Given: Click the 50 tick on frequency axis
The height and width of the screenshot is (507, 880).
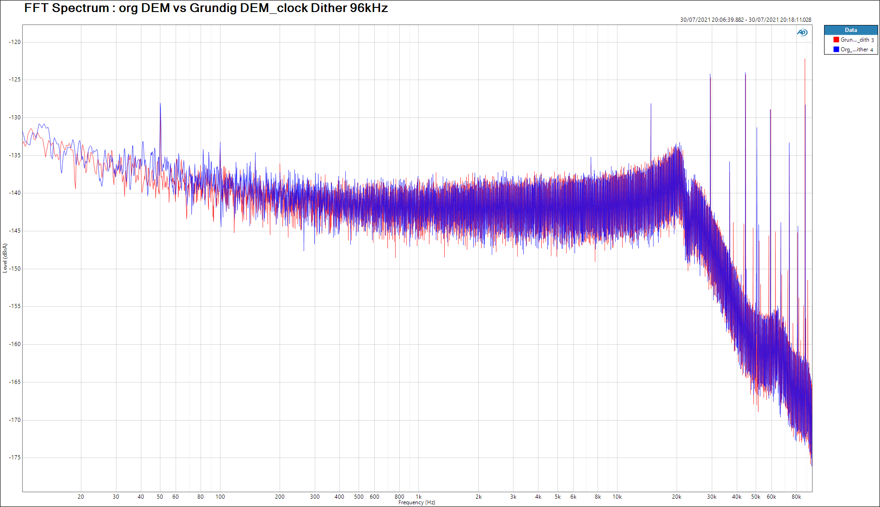Looking at the screenshot, I should click(160, 497).
